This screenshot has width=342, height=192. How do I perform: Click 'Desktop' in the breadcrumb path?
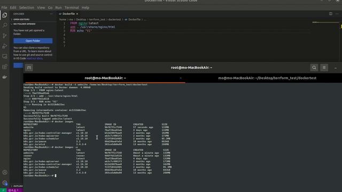click(x=81, y=19)
